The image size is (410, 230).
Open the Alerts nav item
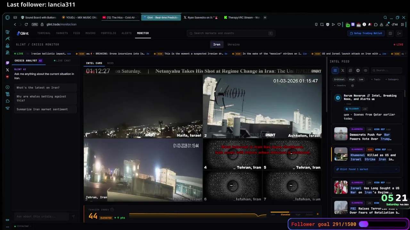point(127,33)
